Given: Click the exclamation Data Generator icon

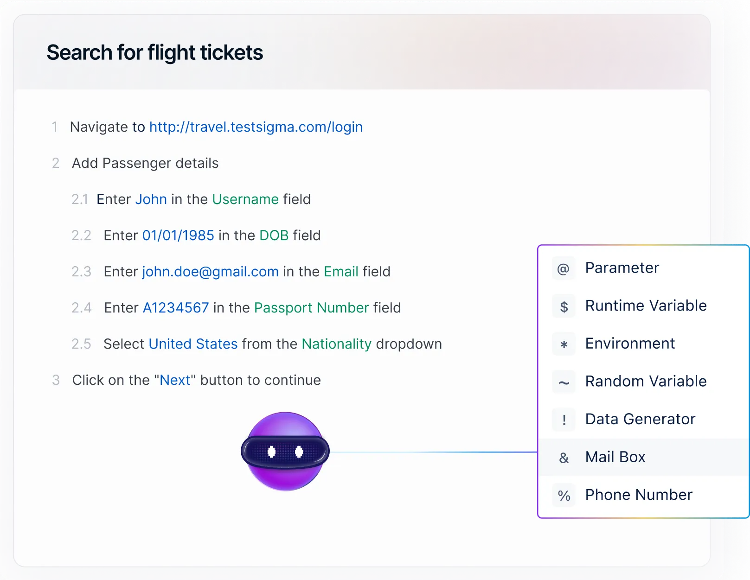Looking at the screenshot, I should pos(564,420).
